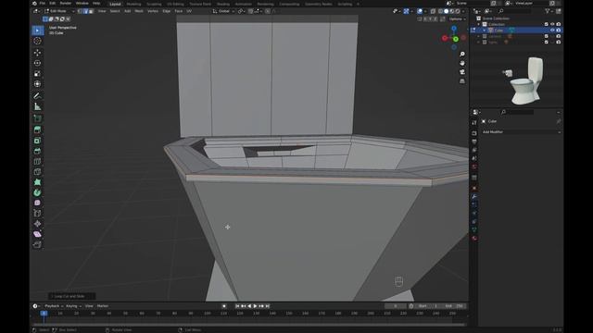Open the File menu

point(43,4)
